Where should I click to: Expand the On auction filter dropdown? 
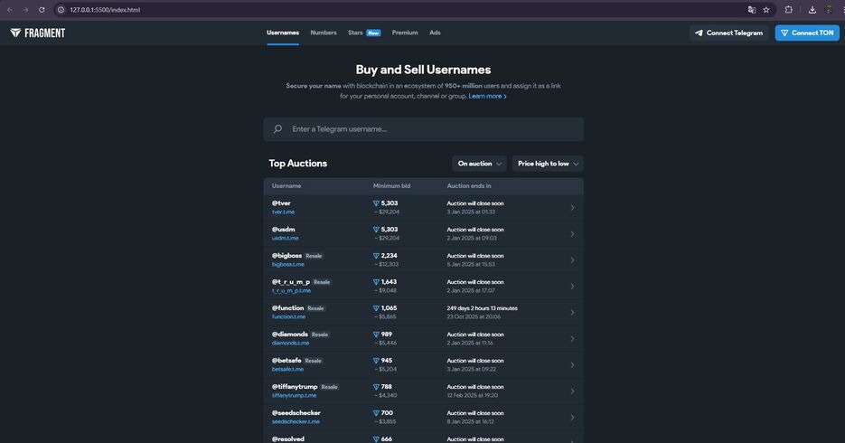pos(479,164)
